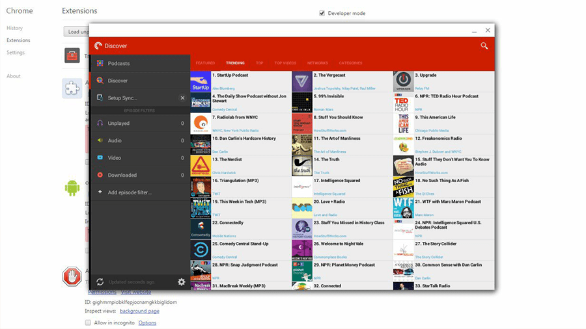The height and width of the screenshot is (329, 586).
Task: Click the puzzle piece extension icon
Action: click(x=72, y=88)
